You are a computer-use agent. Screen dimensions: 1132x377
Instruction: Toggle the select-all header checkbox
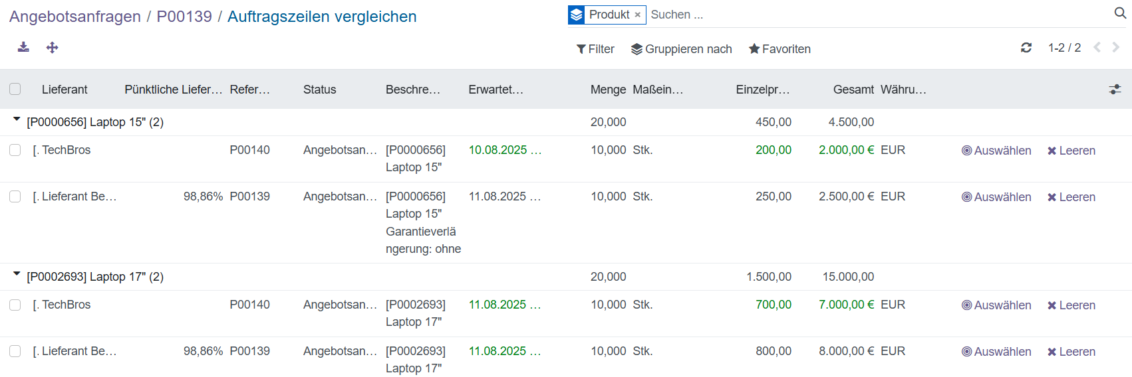click(x=15, y=89)
